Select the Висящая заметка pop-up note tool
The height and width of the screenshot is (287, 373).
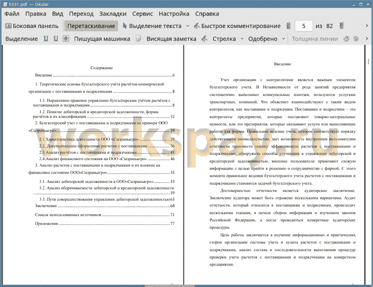click(x=171, y=39)
